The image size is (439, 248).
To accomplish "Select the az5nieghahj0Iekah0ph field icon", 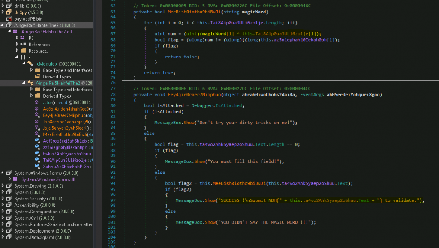I will tap(37, 147).
